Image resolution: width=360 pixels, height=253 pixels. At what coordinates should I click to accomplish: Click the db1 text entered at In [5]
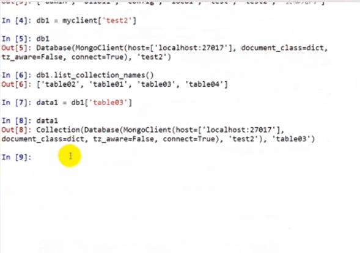pyautogui.click(x=43, y=38)
